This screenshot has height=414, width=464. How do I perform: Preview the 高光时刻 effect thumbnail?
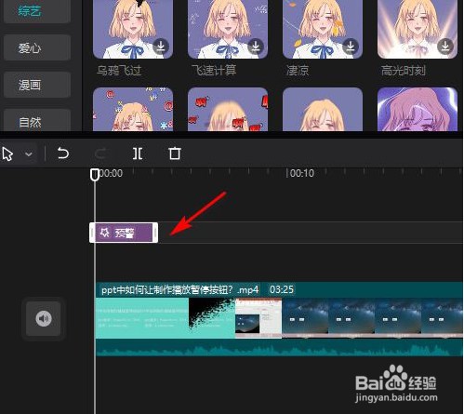coord(418,29)
